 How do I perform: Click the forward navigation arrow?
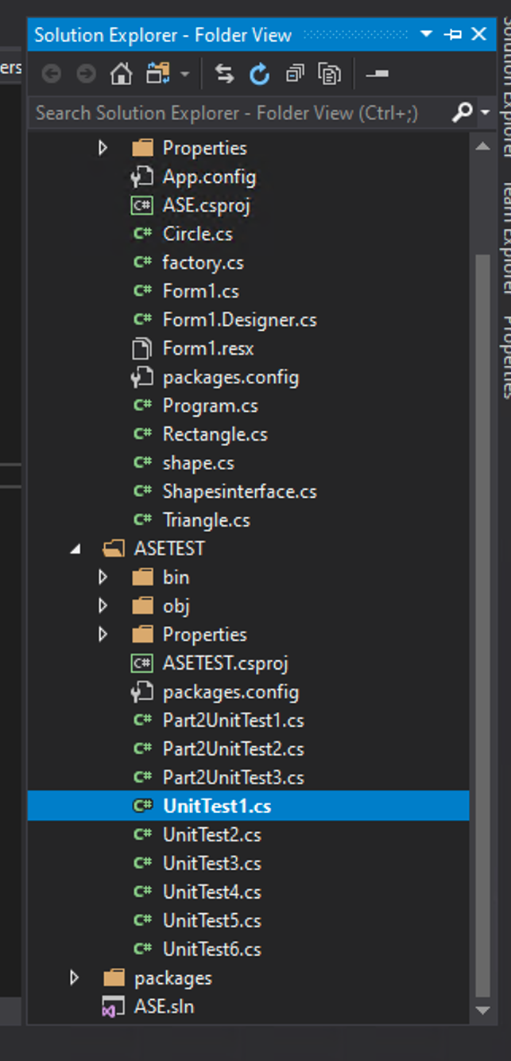click(x=84, y=73)
